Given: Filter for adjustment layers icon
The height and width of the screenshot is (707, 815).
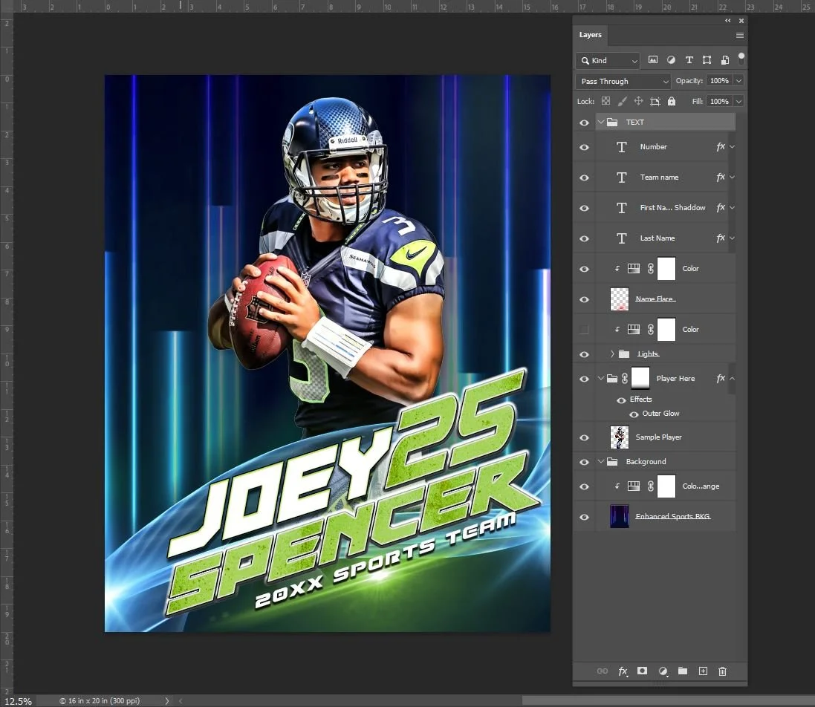Looking at the screenshot, I should pyautogui.click(x=671, y=60).
